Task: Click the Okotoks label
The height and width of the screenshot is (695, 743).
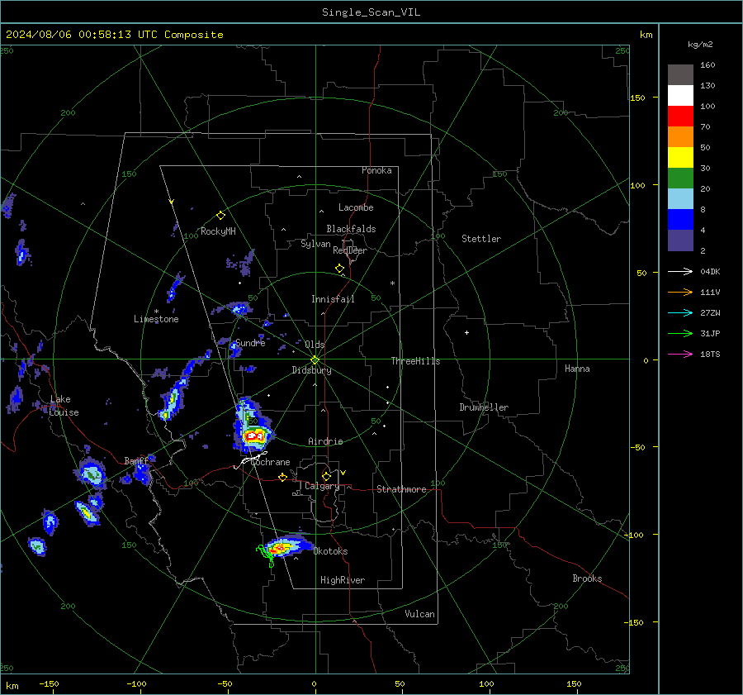Action: click(x=330, y=551)
